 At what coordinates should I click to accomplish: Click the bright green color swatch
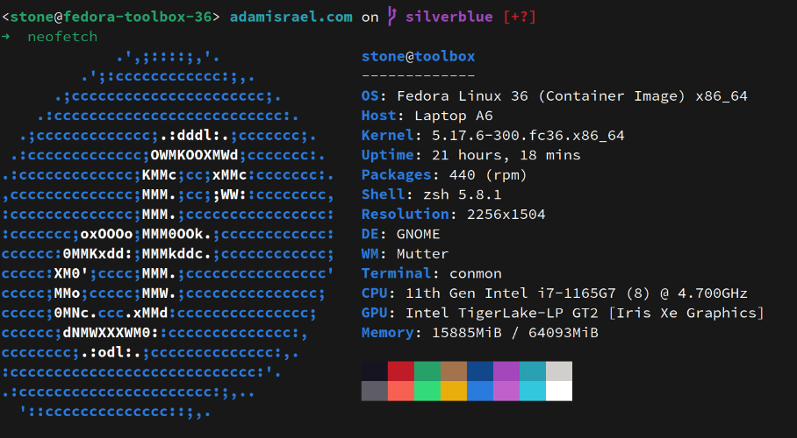pyautogui.click(x=427, y=391)
